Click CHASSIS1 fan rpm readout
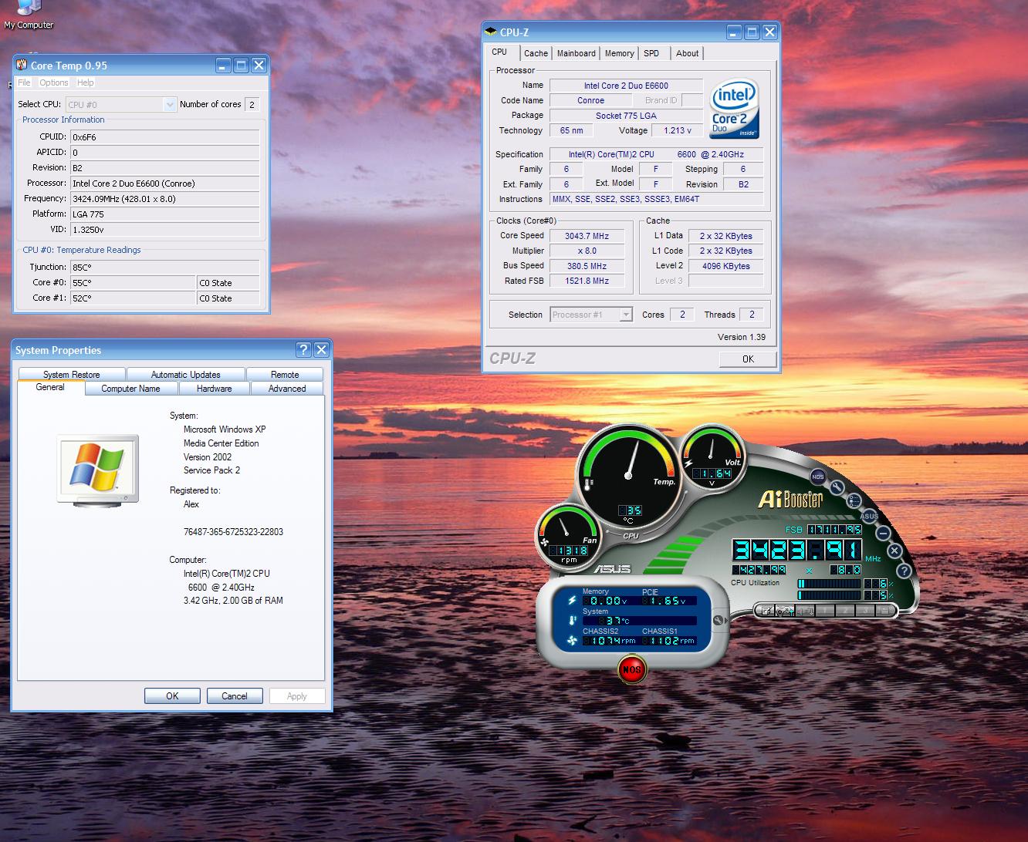Image resolution: width=1028 pixels, height=842 pixels. pos(669,641)
